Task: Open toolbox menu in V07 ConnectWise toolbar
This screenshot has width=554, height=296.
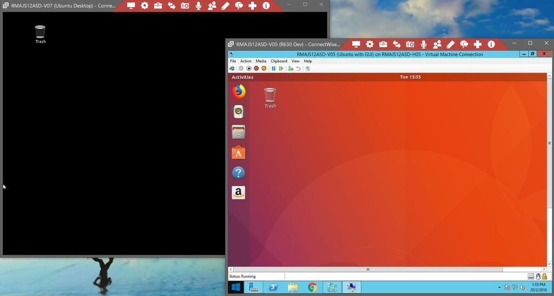Action: click(158, 5)
